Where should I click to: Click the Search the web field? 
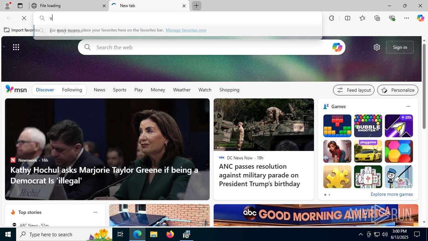211,47
